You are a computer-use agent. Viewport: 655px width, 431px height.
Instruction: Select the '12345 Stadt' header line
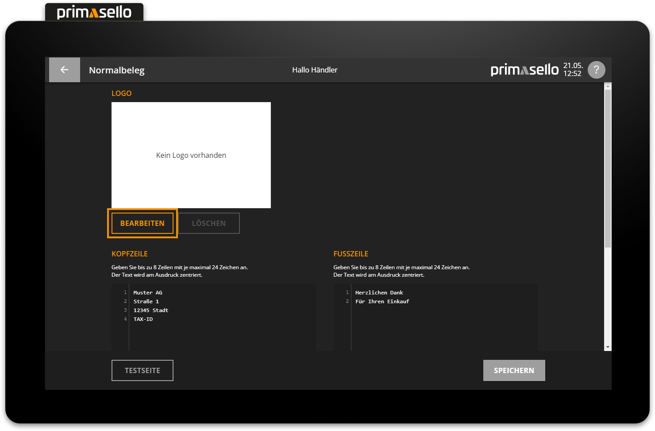[x=151, y=310]
